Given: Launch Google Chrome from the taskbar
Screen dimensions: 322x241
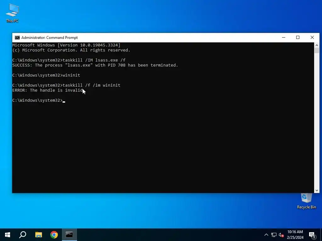Looking at the screenshot, I should pyautogui.click(x=54, y=235).
